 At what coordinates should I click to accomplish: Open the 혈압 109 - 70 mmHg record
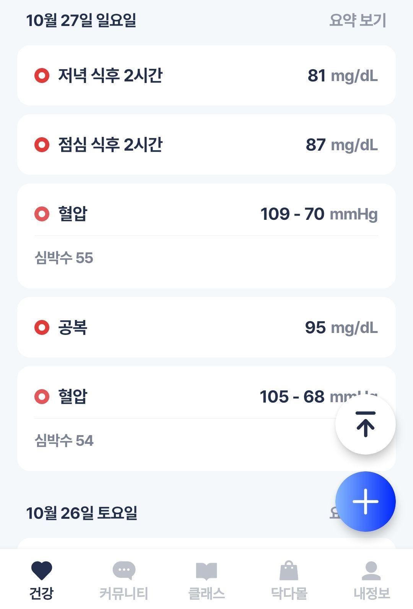click(x=206, y=236)
